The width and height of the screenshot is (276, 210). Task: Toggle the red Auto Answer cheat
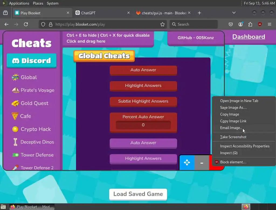[143, 70]
